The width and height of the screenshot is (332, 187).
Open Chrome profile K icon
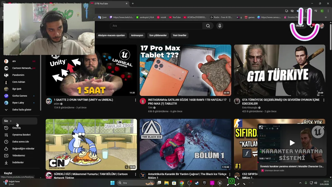[322, 11]
